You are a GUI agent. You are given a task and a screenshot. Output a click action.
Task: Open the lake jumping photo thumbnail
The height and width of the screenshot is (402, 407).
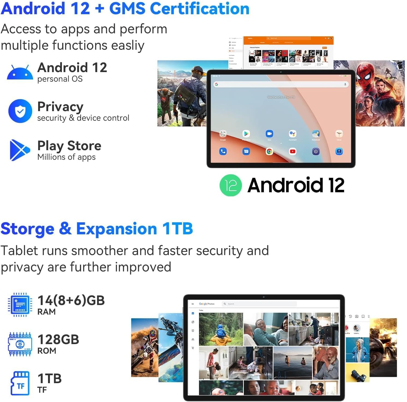pos(293,363)
